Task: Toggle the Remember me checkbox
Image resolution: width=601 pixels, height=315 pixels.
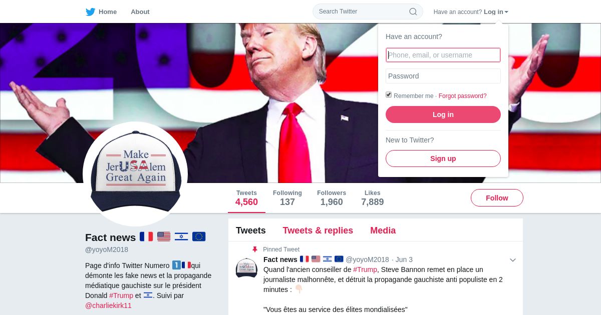Action: tap(389, 95)
